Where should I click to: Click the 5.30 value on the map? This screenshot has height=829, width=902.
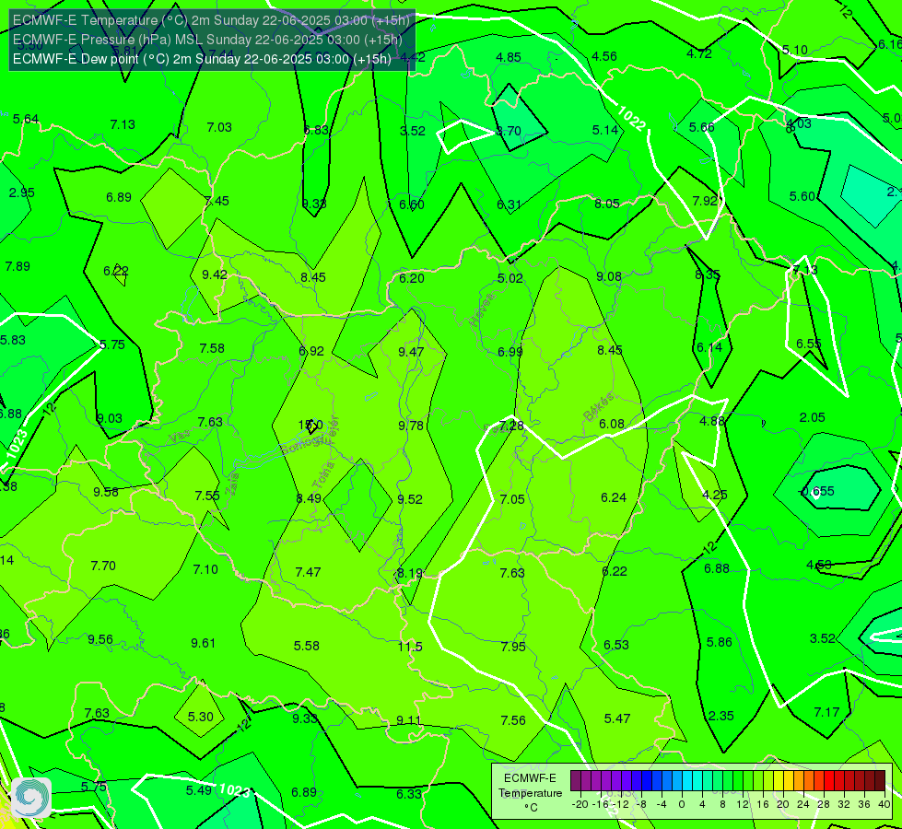[201, 717]
